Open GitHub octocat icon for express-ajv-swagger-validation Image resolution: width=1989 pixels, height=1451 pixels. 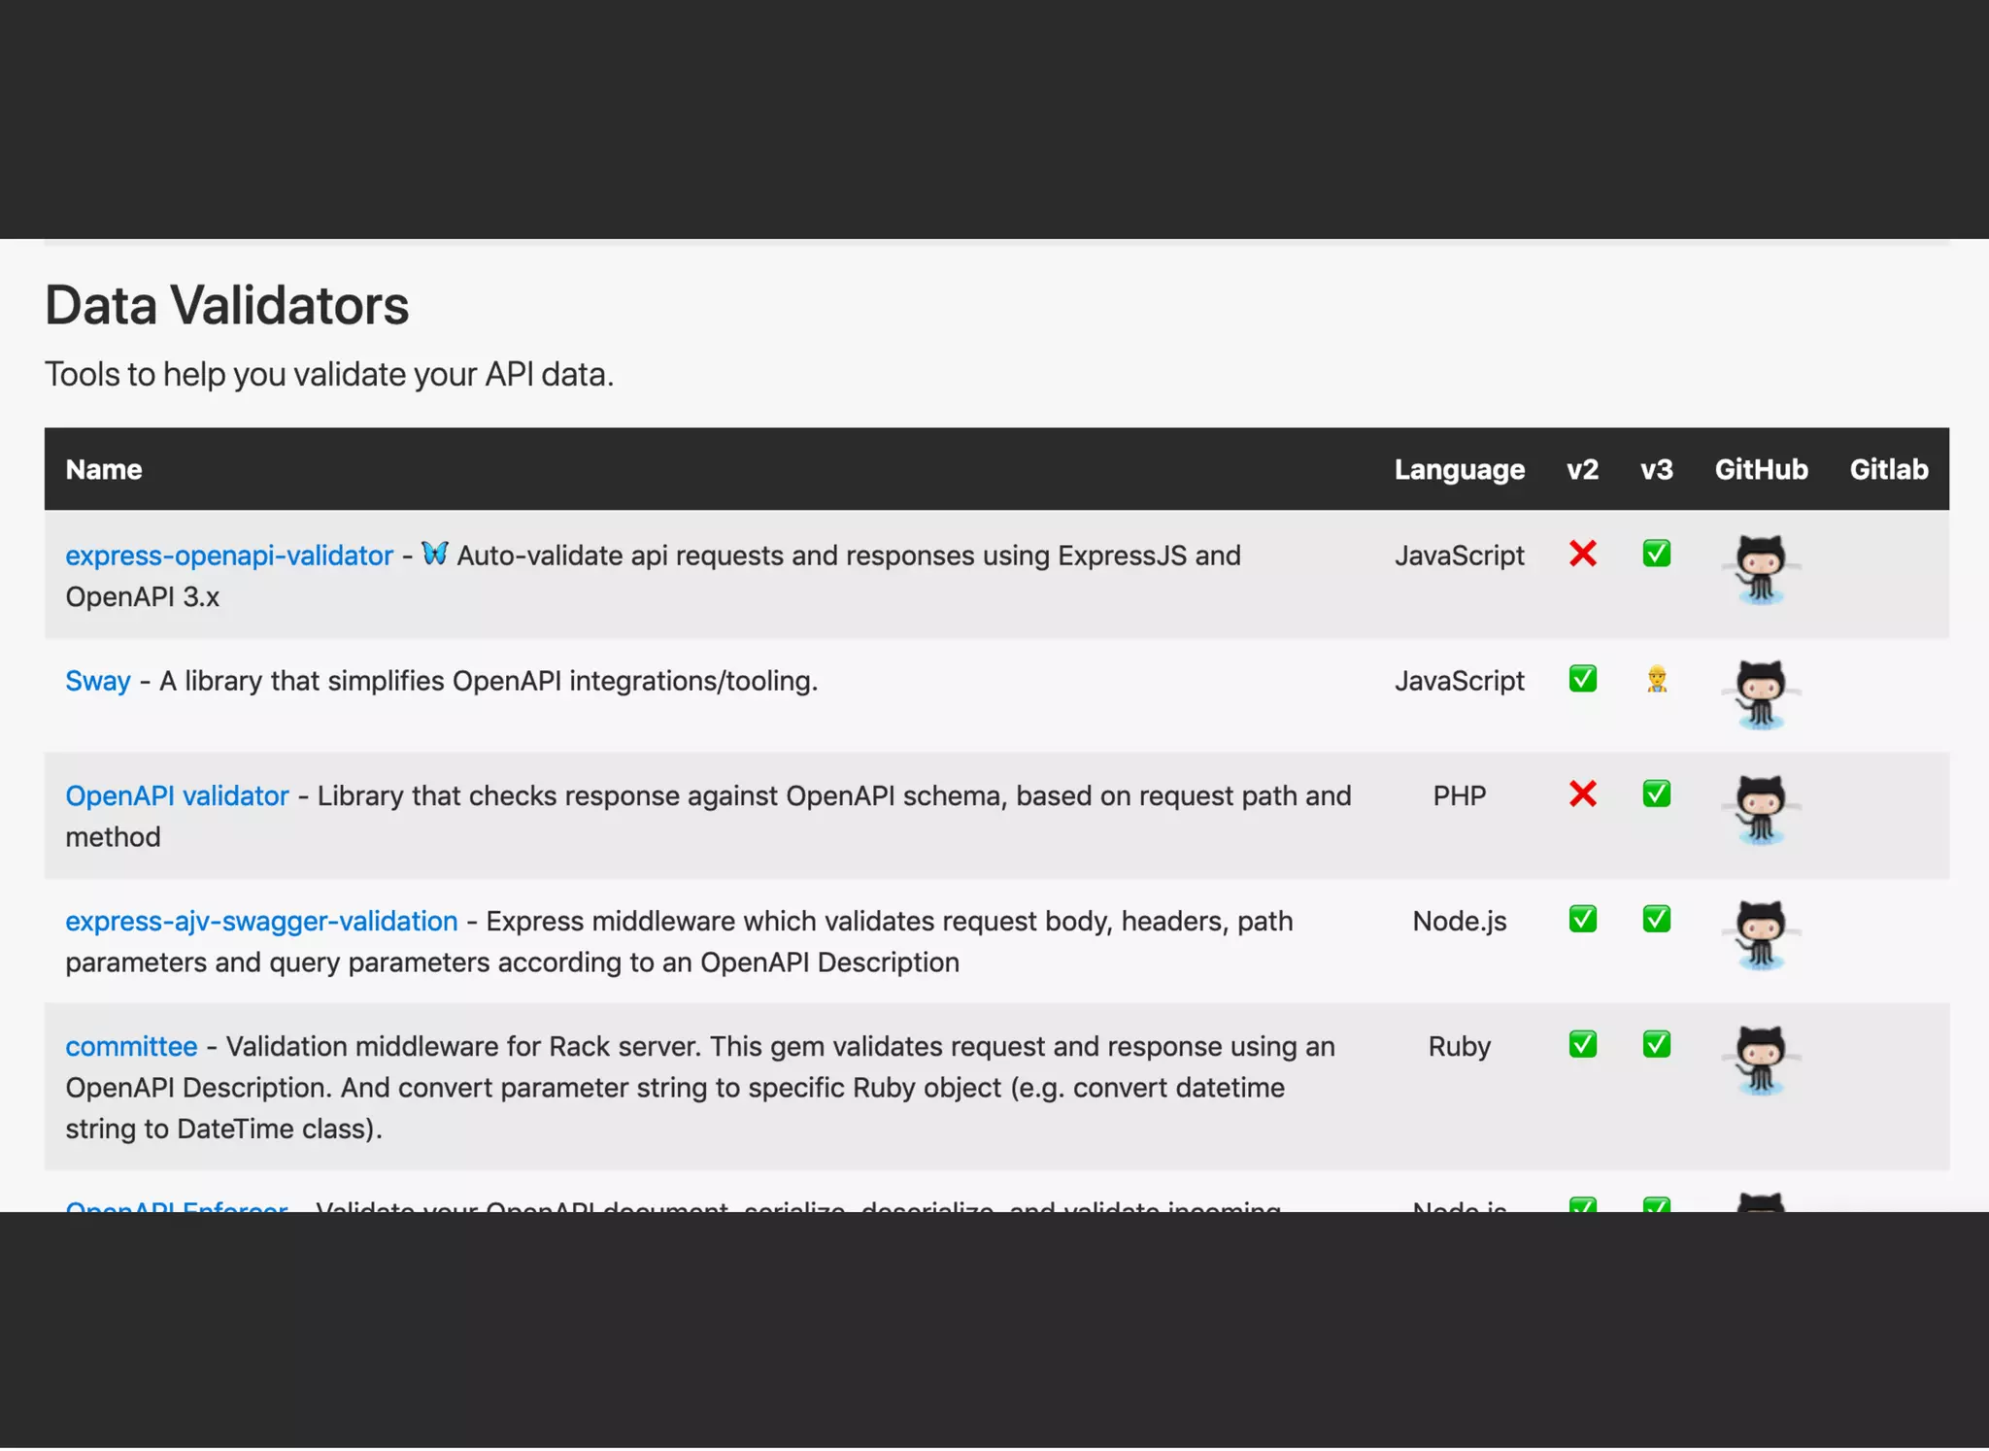pyautogui.click(x=1760, y=935)
